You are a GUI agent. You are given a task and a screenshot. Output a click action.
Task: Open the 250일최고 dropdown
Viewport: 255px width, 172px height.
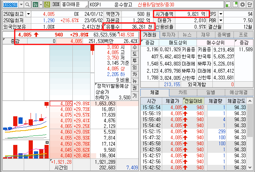pyautogui.click(x=28, y=14)
